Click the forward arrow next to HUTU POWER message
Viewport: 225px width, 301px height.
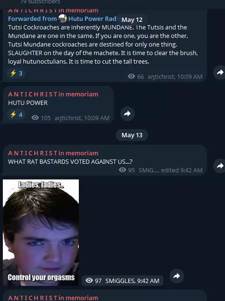pos(127,113)
